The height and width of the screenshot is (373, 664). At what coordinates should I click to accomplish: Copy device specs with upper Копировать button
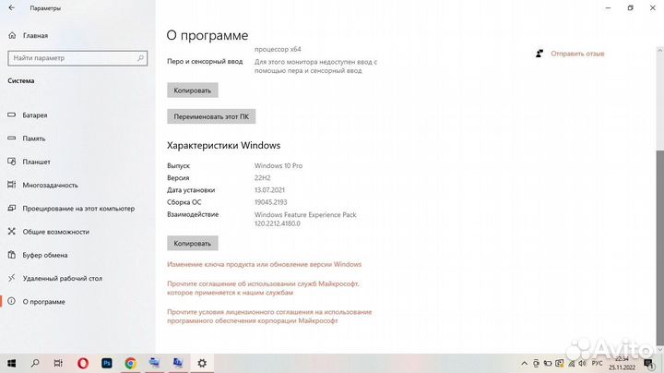192,90
